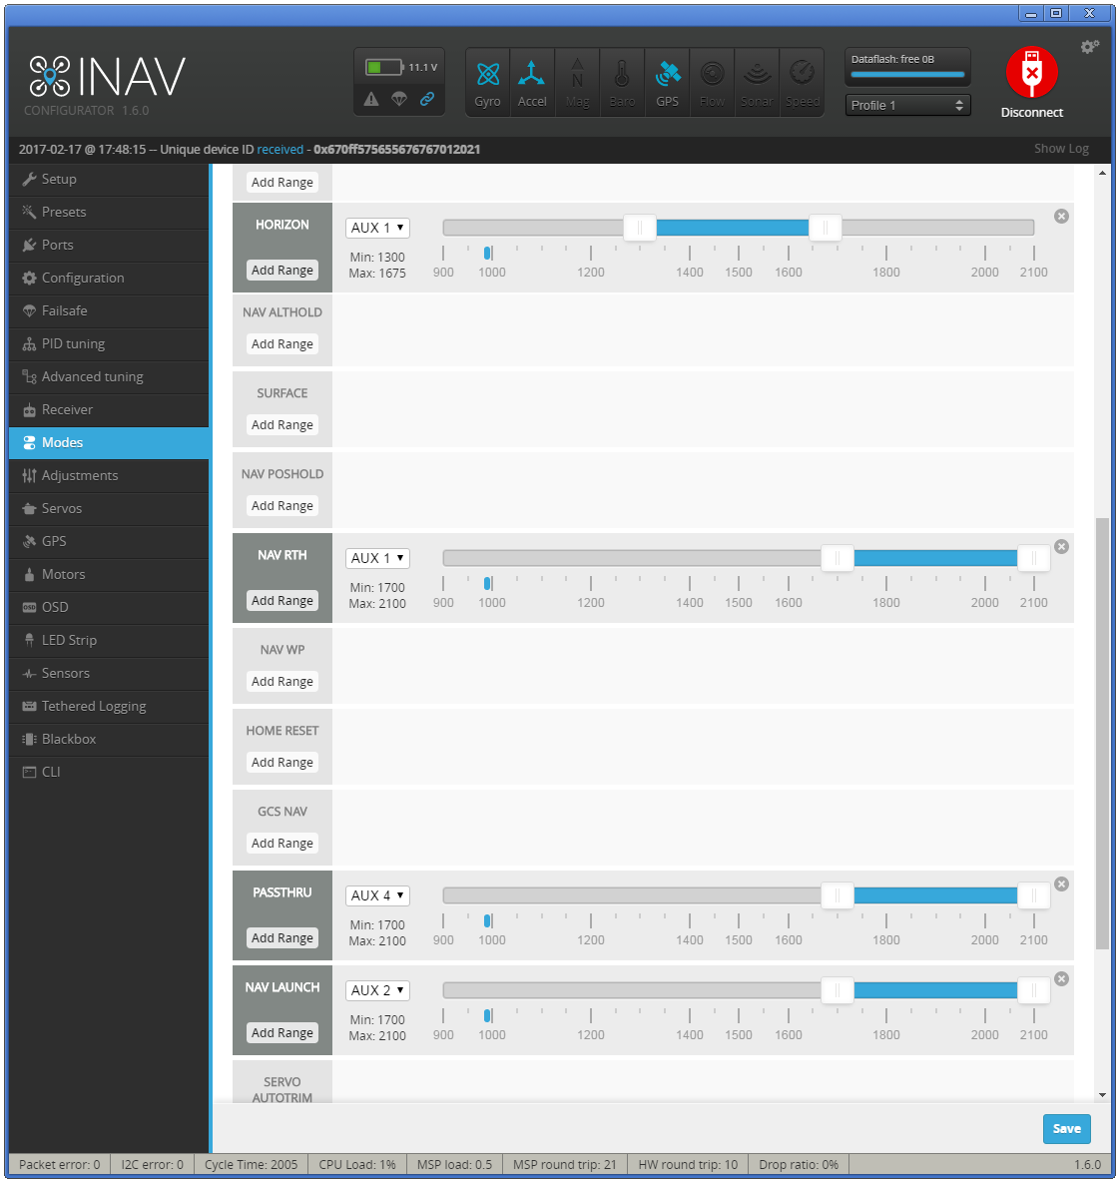
Task: Remove the PASSTHRU range with the X icon
Action: click(x=1061, y=884)
